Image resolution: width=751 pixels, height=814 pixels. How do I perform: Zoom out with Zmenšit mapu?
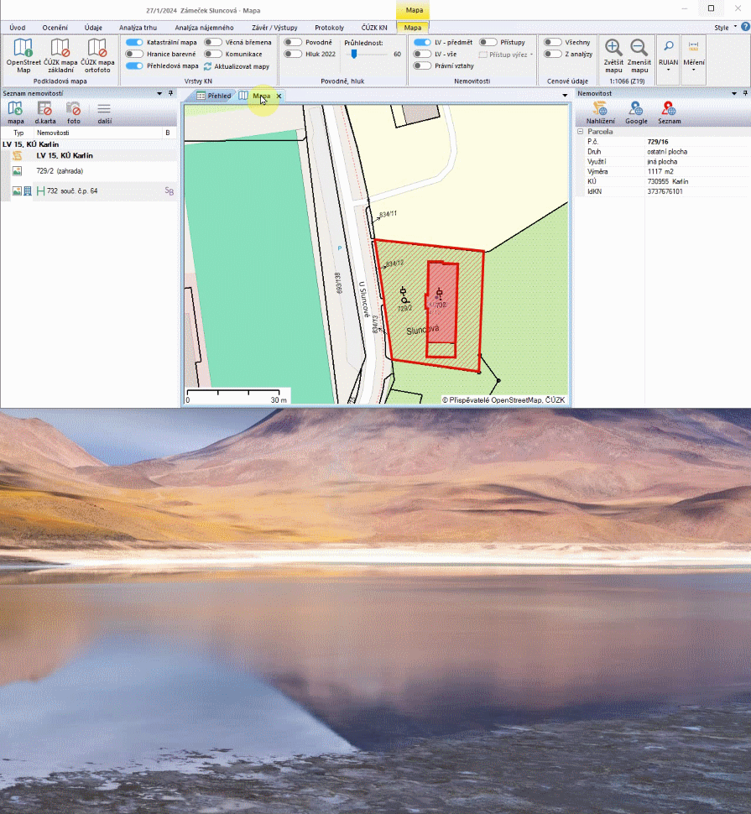point(639,55)
